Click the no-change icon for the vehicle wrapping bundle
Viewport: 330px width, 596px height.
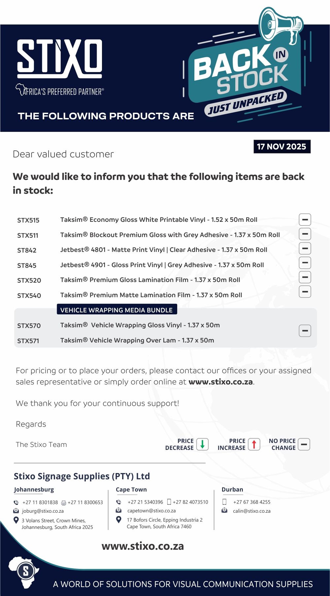click(x=305, y=331)
